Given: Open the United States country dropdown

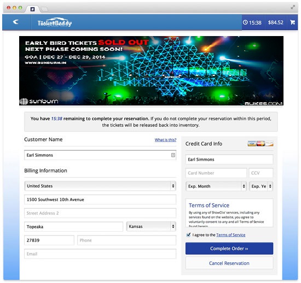Looking at the screenshot, I should 100,186.
